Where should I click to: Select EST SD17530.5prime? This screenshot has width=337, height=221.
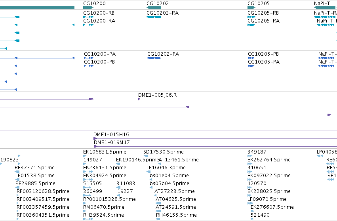(x=163, y=152)
